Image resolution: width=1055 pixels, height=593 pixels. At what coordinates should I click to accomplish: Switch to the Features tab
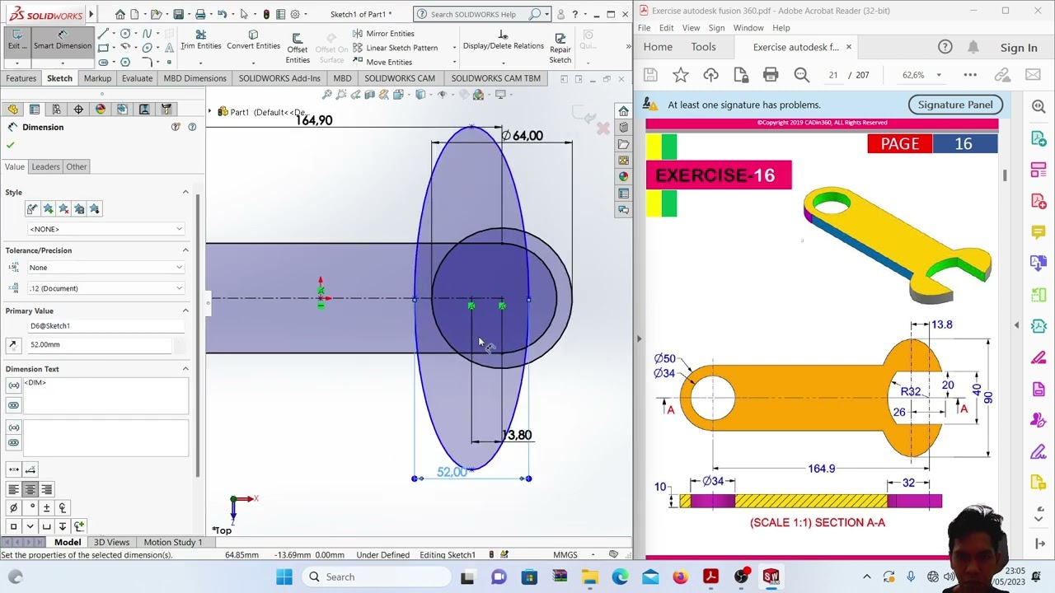[21, 78]
